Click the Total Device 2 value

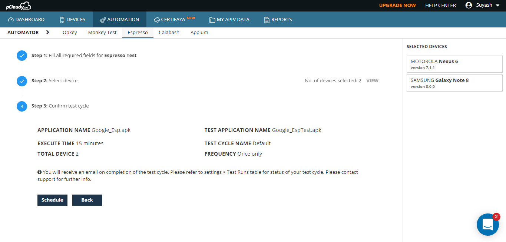tap(77, 154)
